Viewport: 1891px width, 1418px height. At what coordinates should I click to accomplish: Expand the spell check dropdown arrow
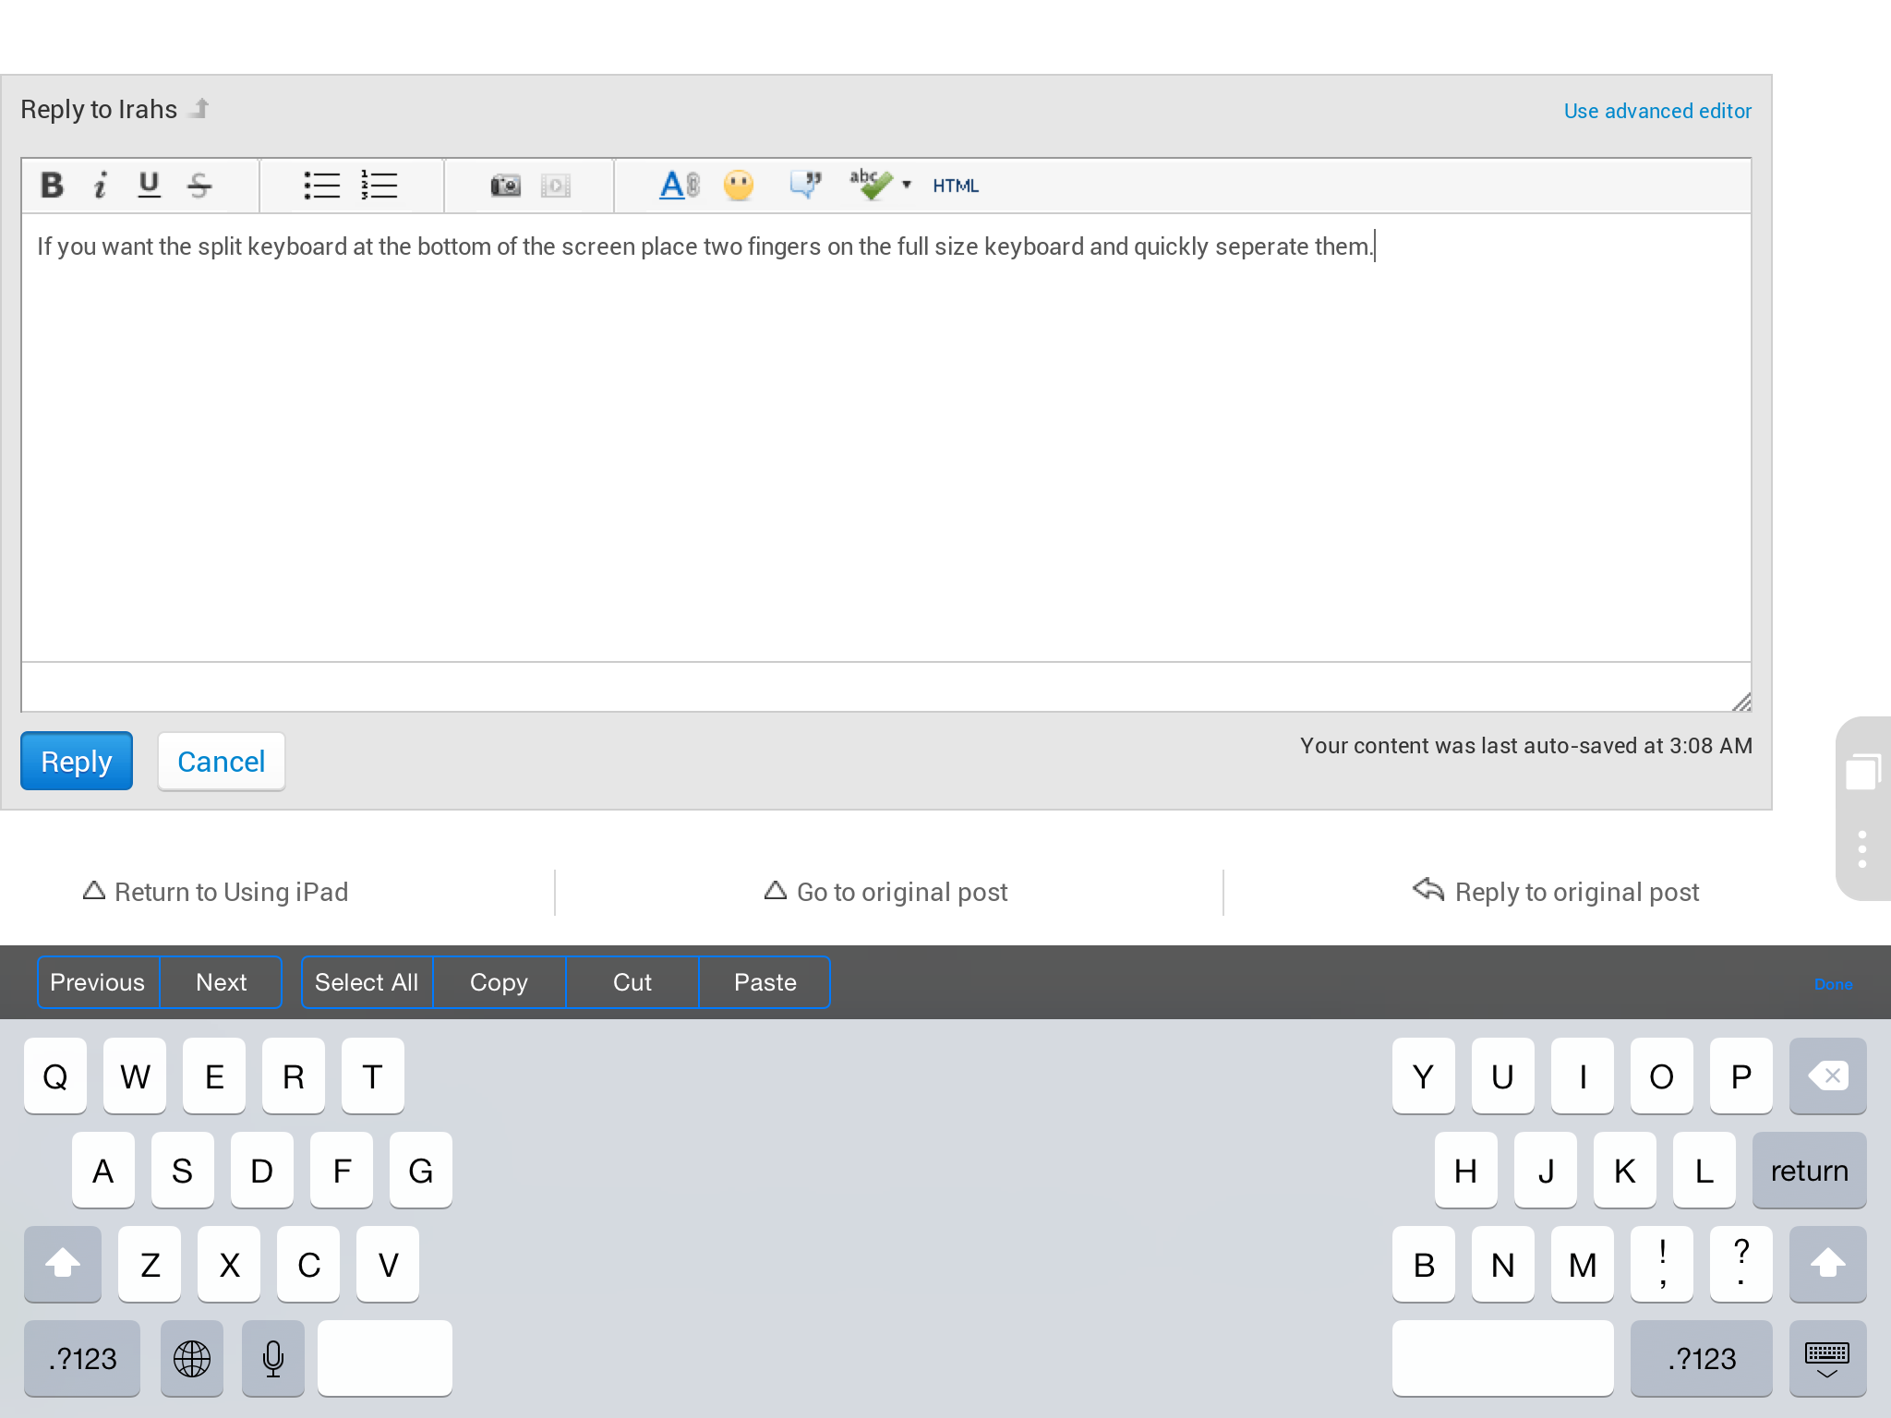click(907, 185)
